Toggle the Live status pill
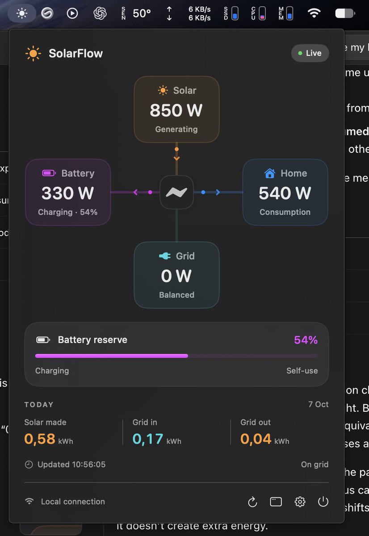The width and height of the screenshot is (369, 536). click(310, 53)
